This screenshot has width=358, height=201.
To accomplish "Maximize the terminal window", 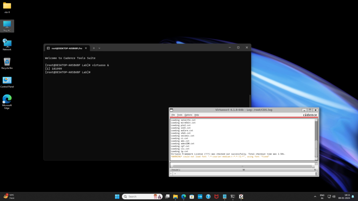I will click(238, 47).
